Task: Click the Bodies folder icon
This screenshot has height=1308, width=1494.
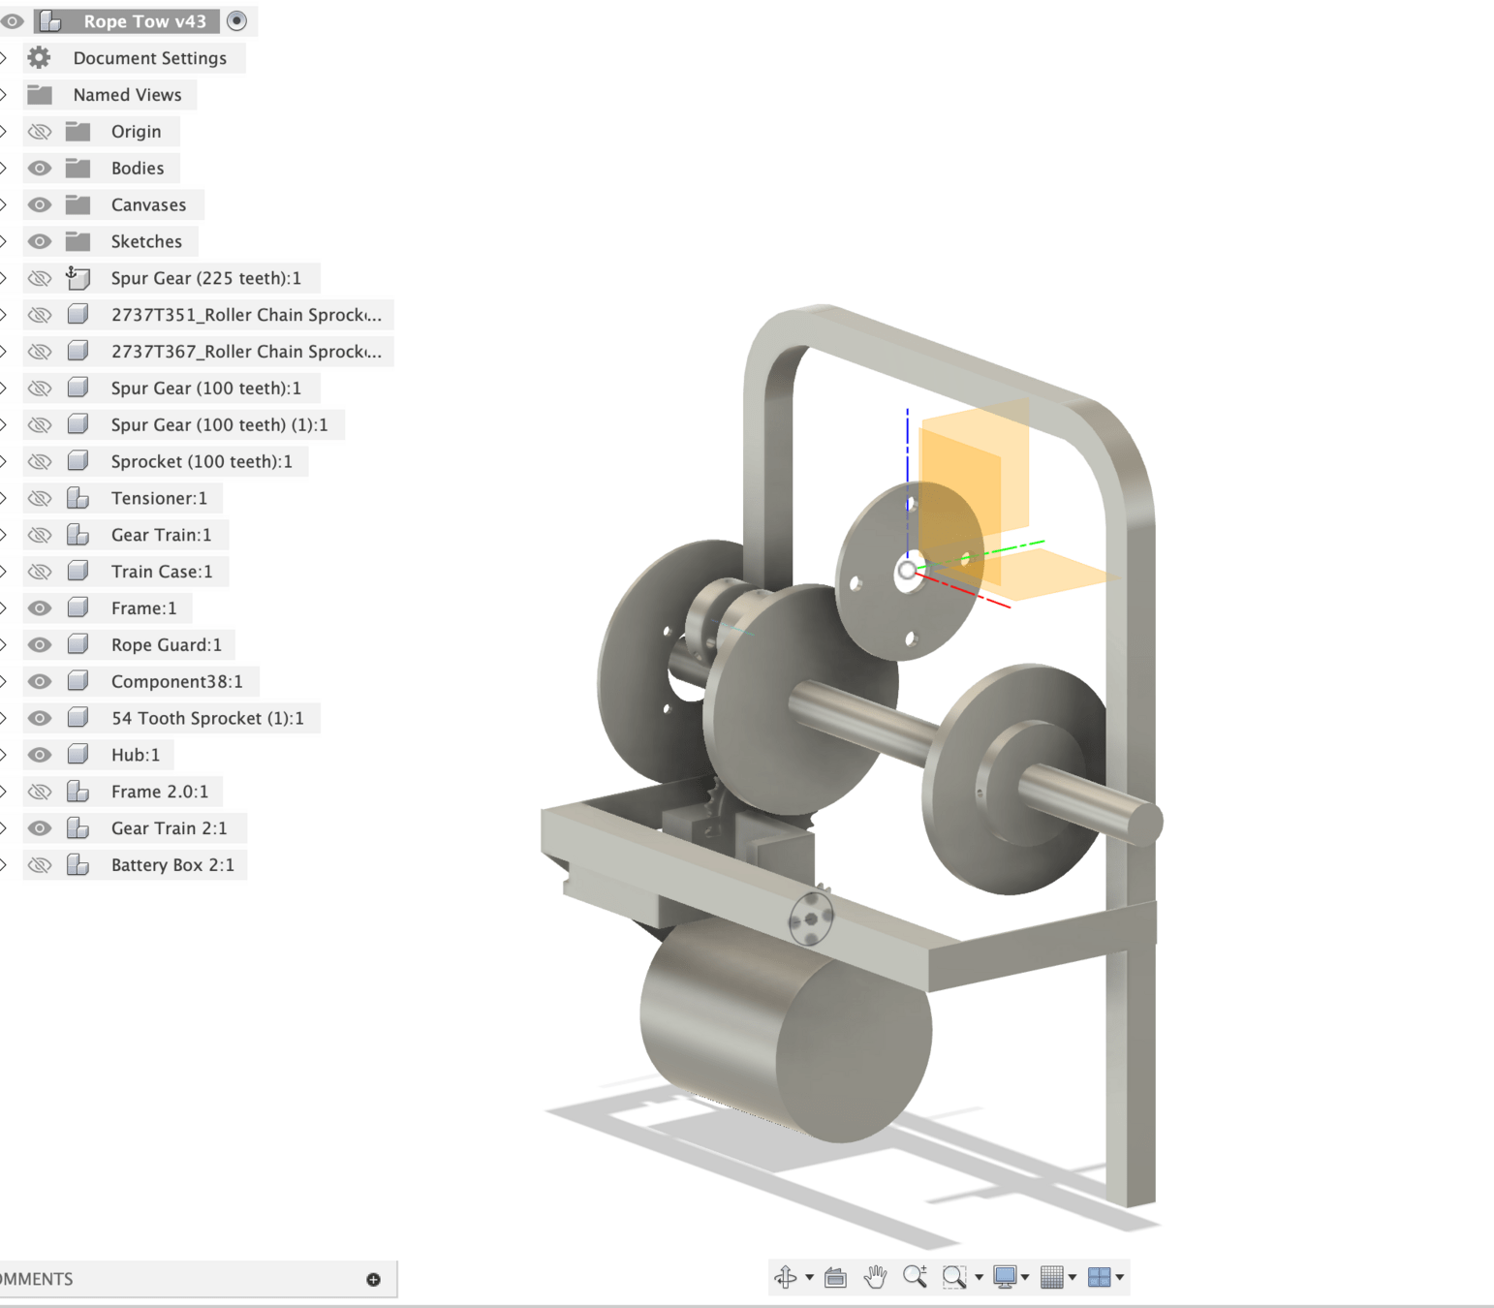Action: coord(78,169)
